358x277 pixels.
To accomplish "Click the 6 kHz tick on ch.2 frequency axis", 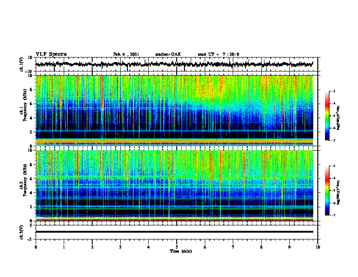I will (31, 179).
